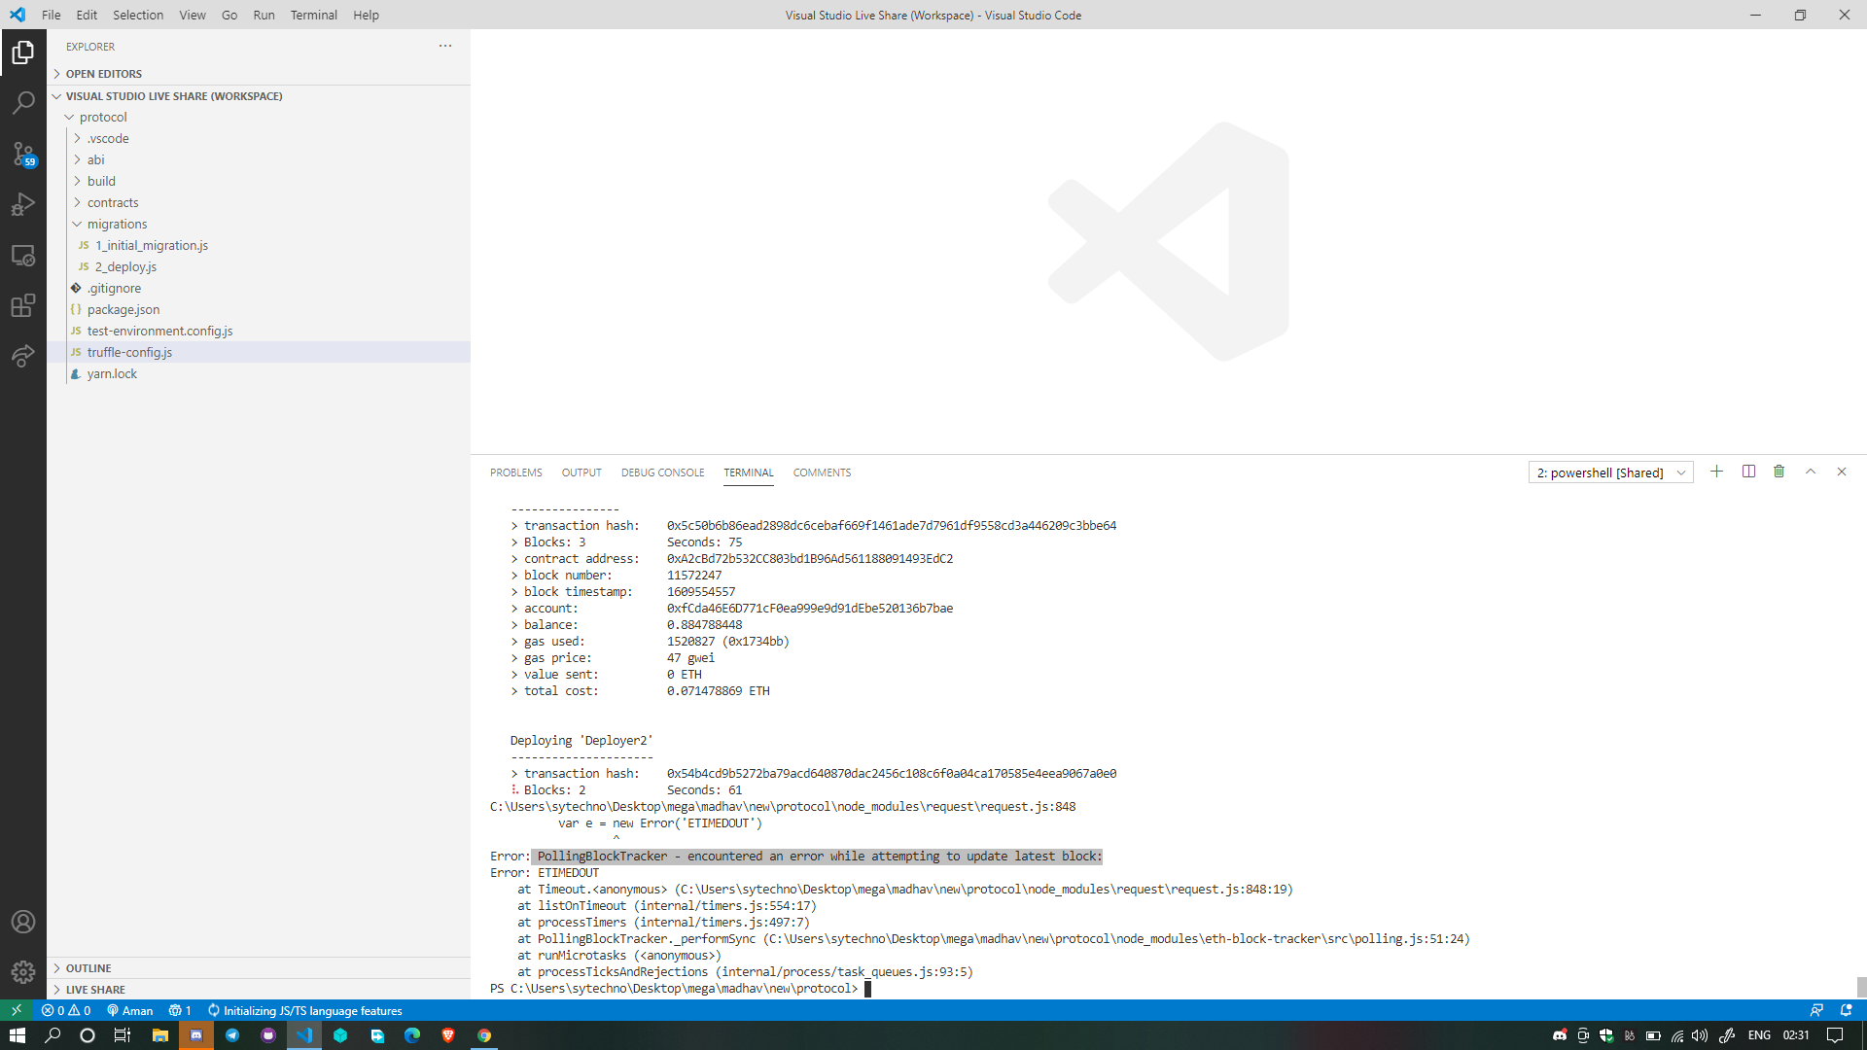Open notifications bell in status bar
This screenshot has width=1867, height=1050.
(1846, 1010)
